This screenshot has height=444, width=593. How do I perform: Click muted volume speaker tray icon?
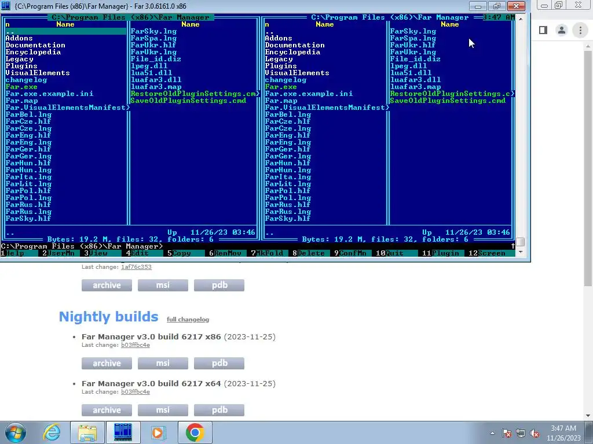535,434
